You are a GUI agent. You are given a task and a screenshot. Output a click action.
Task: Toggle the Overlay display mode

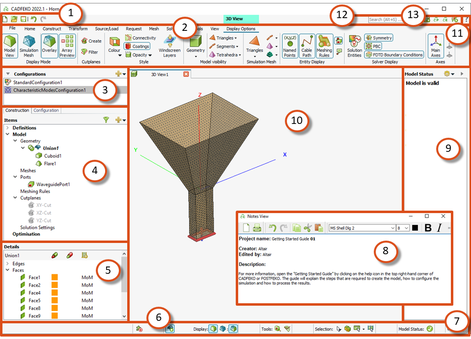pos(49,47)
